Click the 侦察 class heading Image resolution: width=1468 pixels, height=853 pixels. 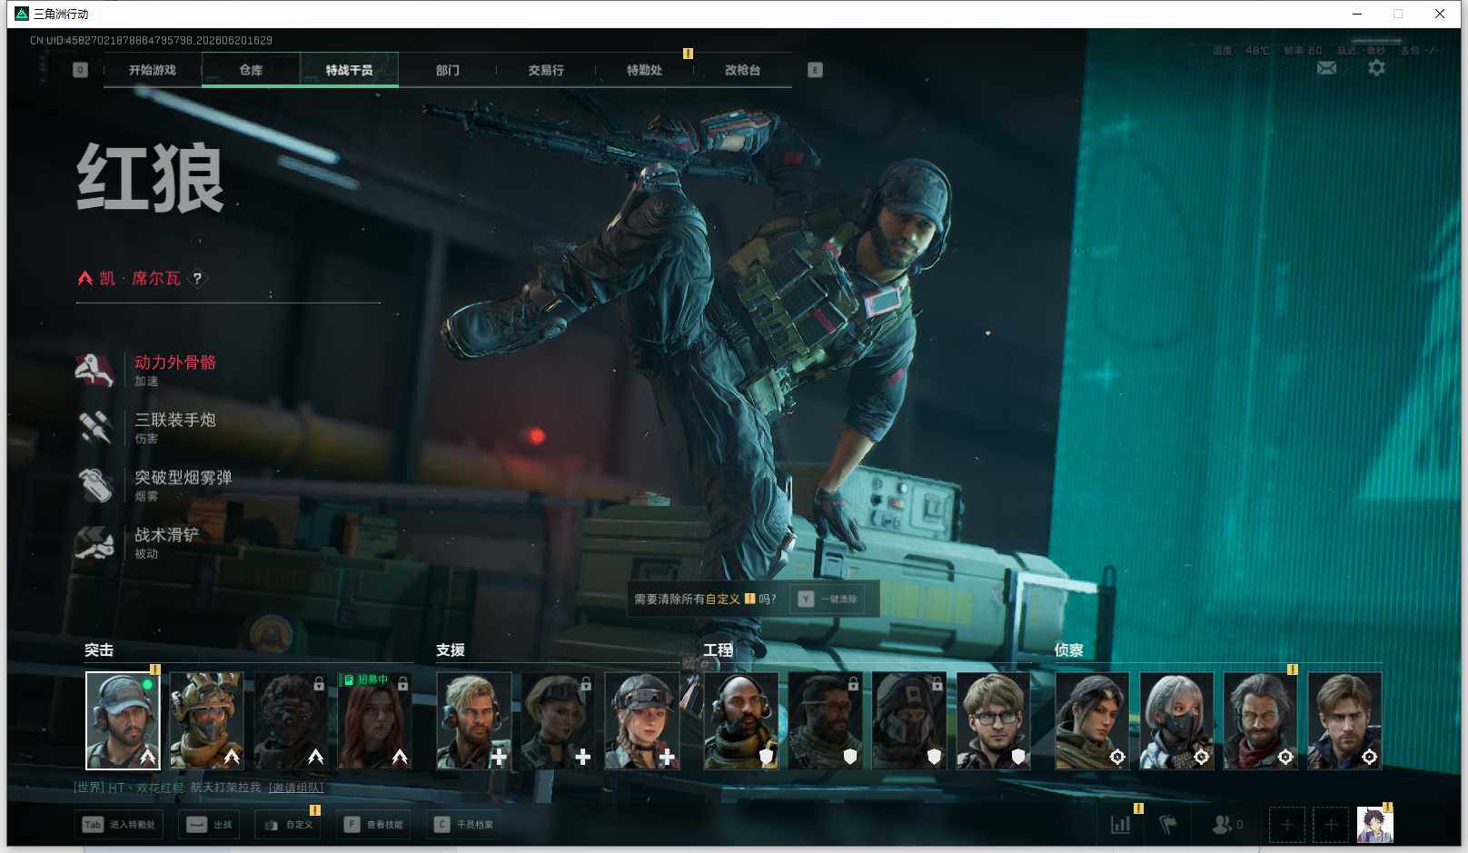(1069, 650)
